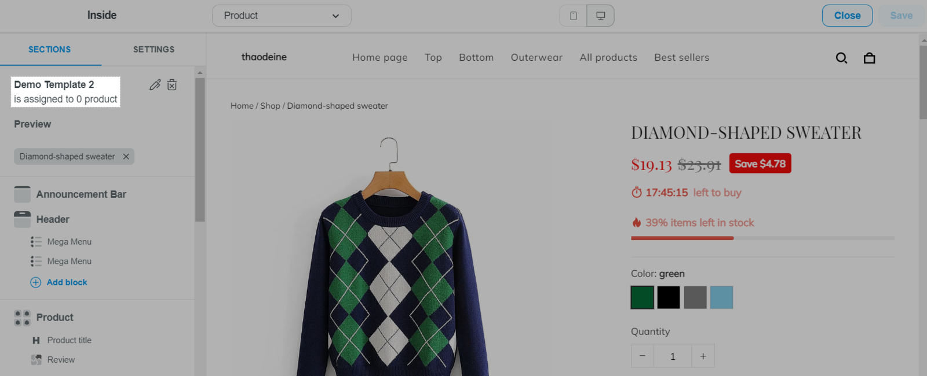Viewport: 927px width, 376px height.
Task: Choose the blue color swatch
Action: (x=721, y=297)
